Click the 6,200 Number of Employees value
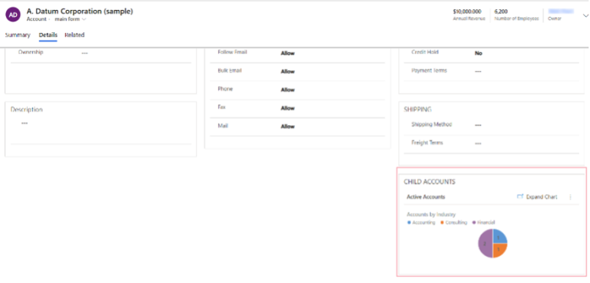 501,12
